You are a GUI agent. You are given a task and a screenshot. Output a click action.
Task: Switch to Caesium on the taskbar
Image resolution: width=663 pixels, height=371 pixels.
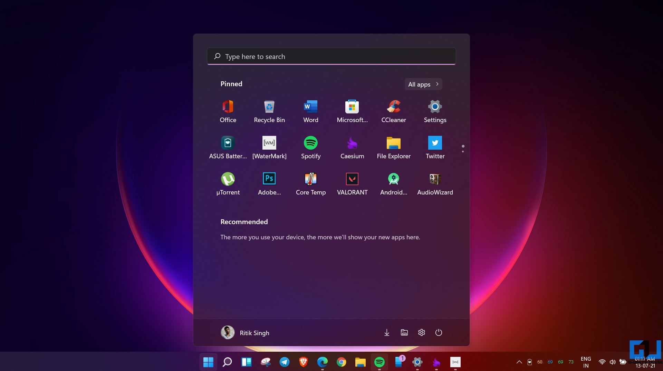pos(436,362)
